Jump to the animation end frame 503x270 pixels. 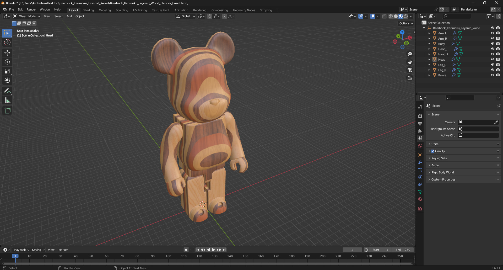(x=224, y=250)
